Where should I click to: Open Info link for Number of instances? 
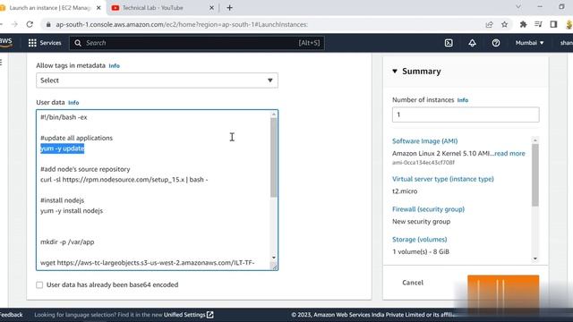463,100
